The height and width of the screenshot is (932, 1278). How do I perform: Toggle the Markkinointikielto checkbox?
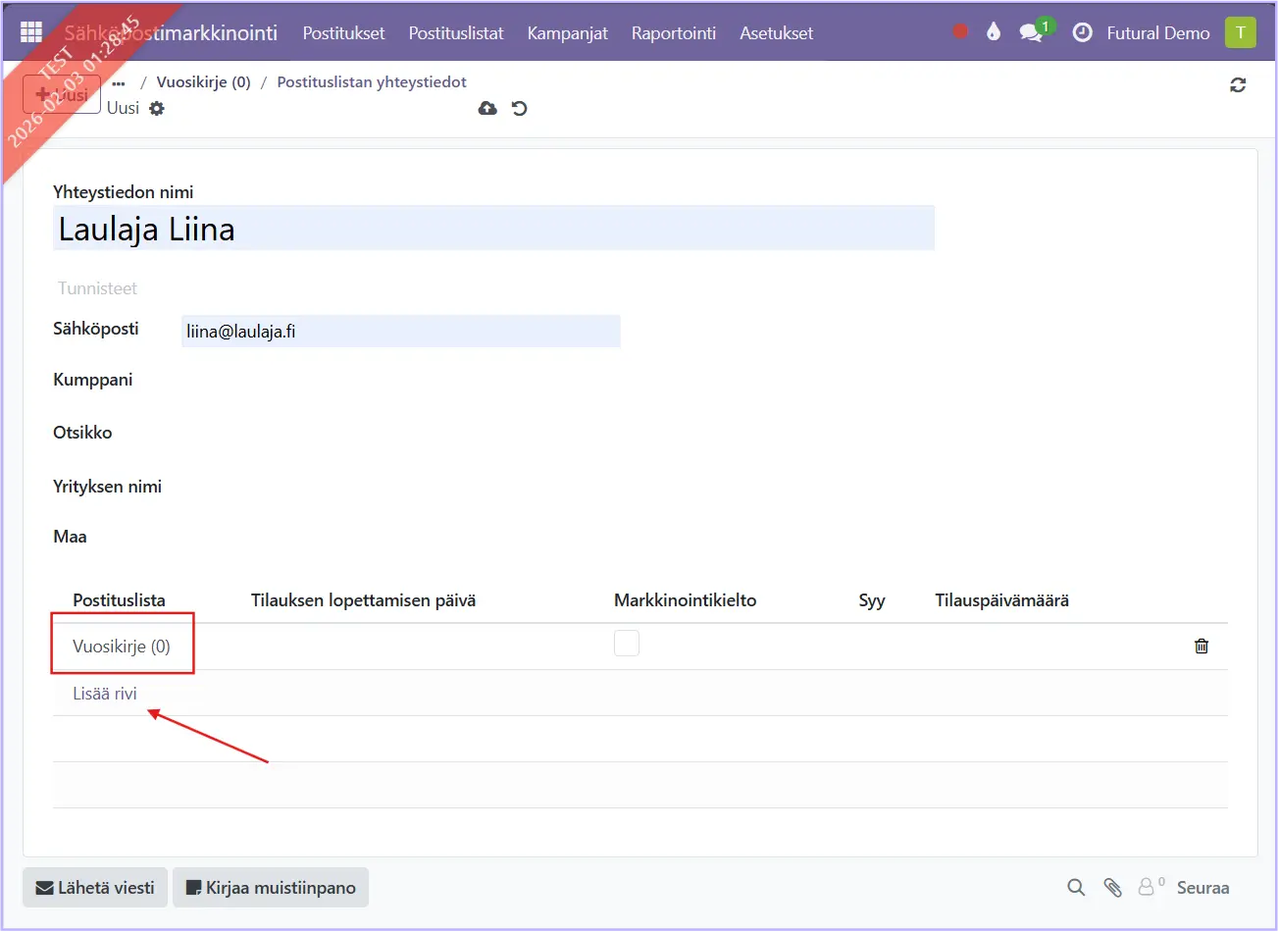click(x=627, y=644)
